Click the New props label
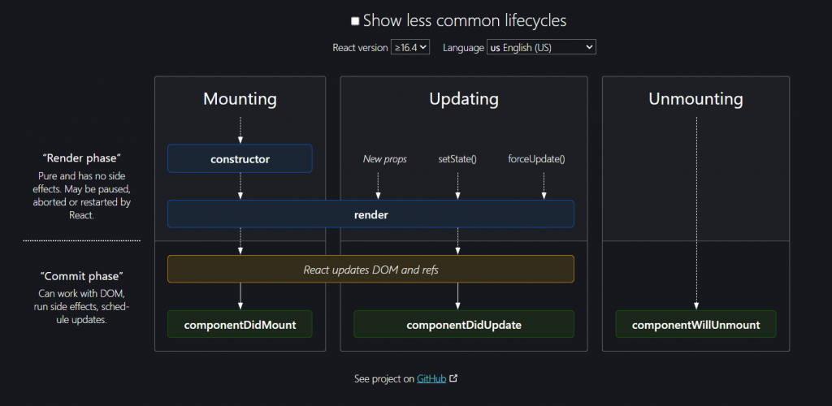The height and width of the screenshot is (406, 832). [x=384, y=159]
